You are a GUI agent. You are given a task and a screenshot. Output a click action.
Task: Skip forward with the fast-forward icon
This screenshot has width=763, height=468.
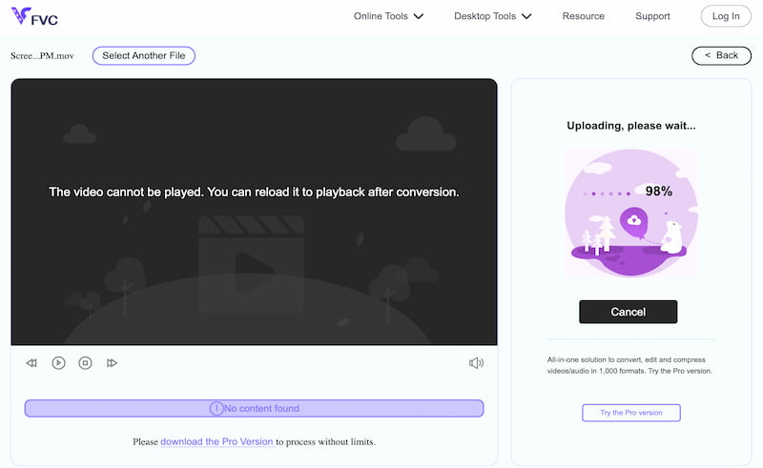(x=112, y=363)
